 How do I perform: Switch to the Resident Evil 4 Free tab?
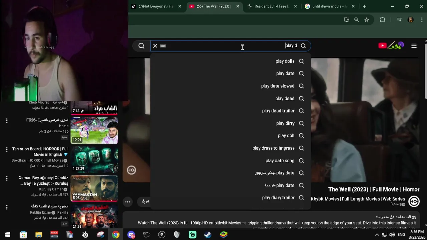click(272, 6)
